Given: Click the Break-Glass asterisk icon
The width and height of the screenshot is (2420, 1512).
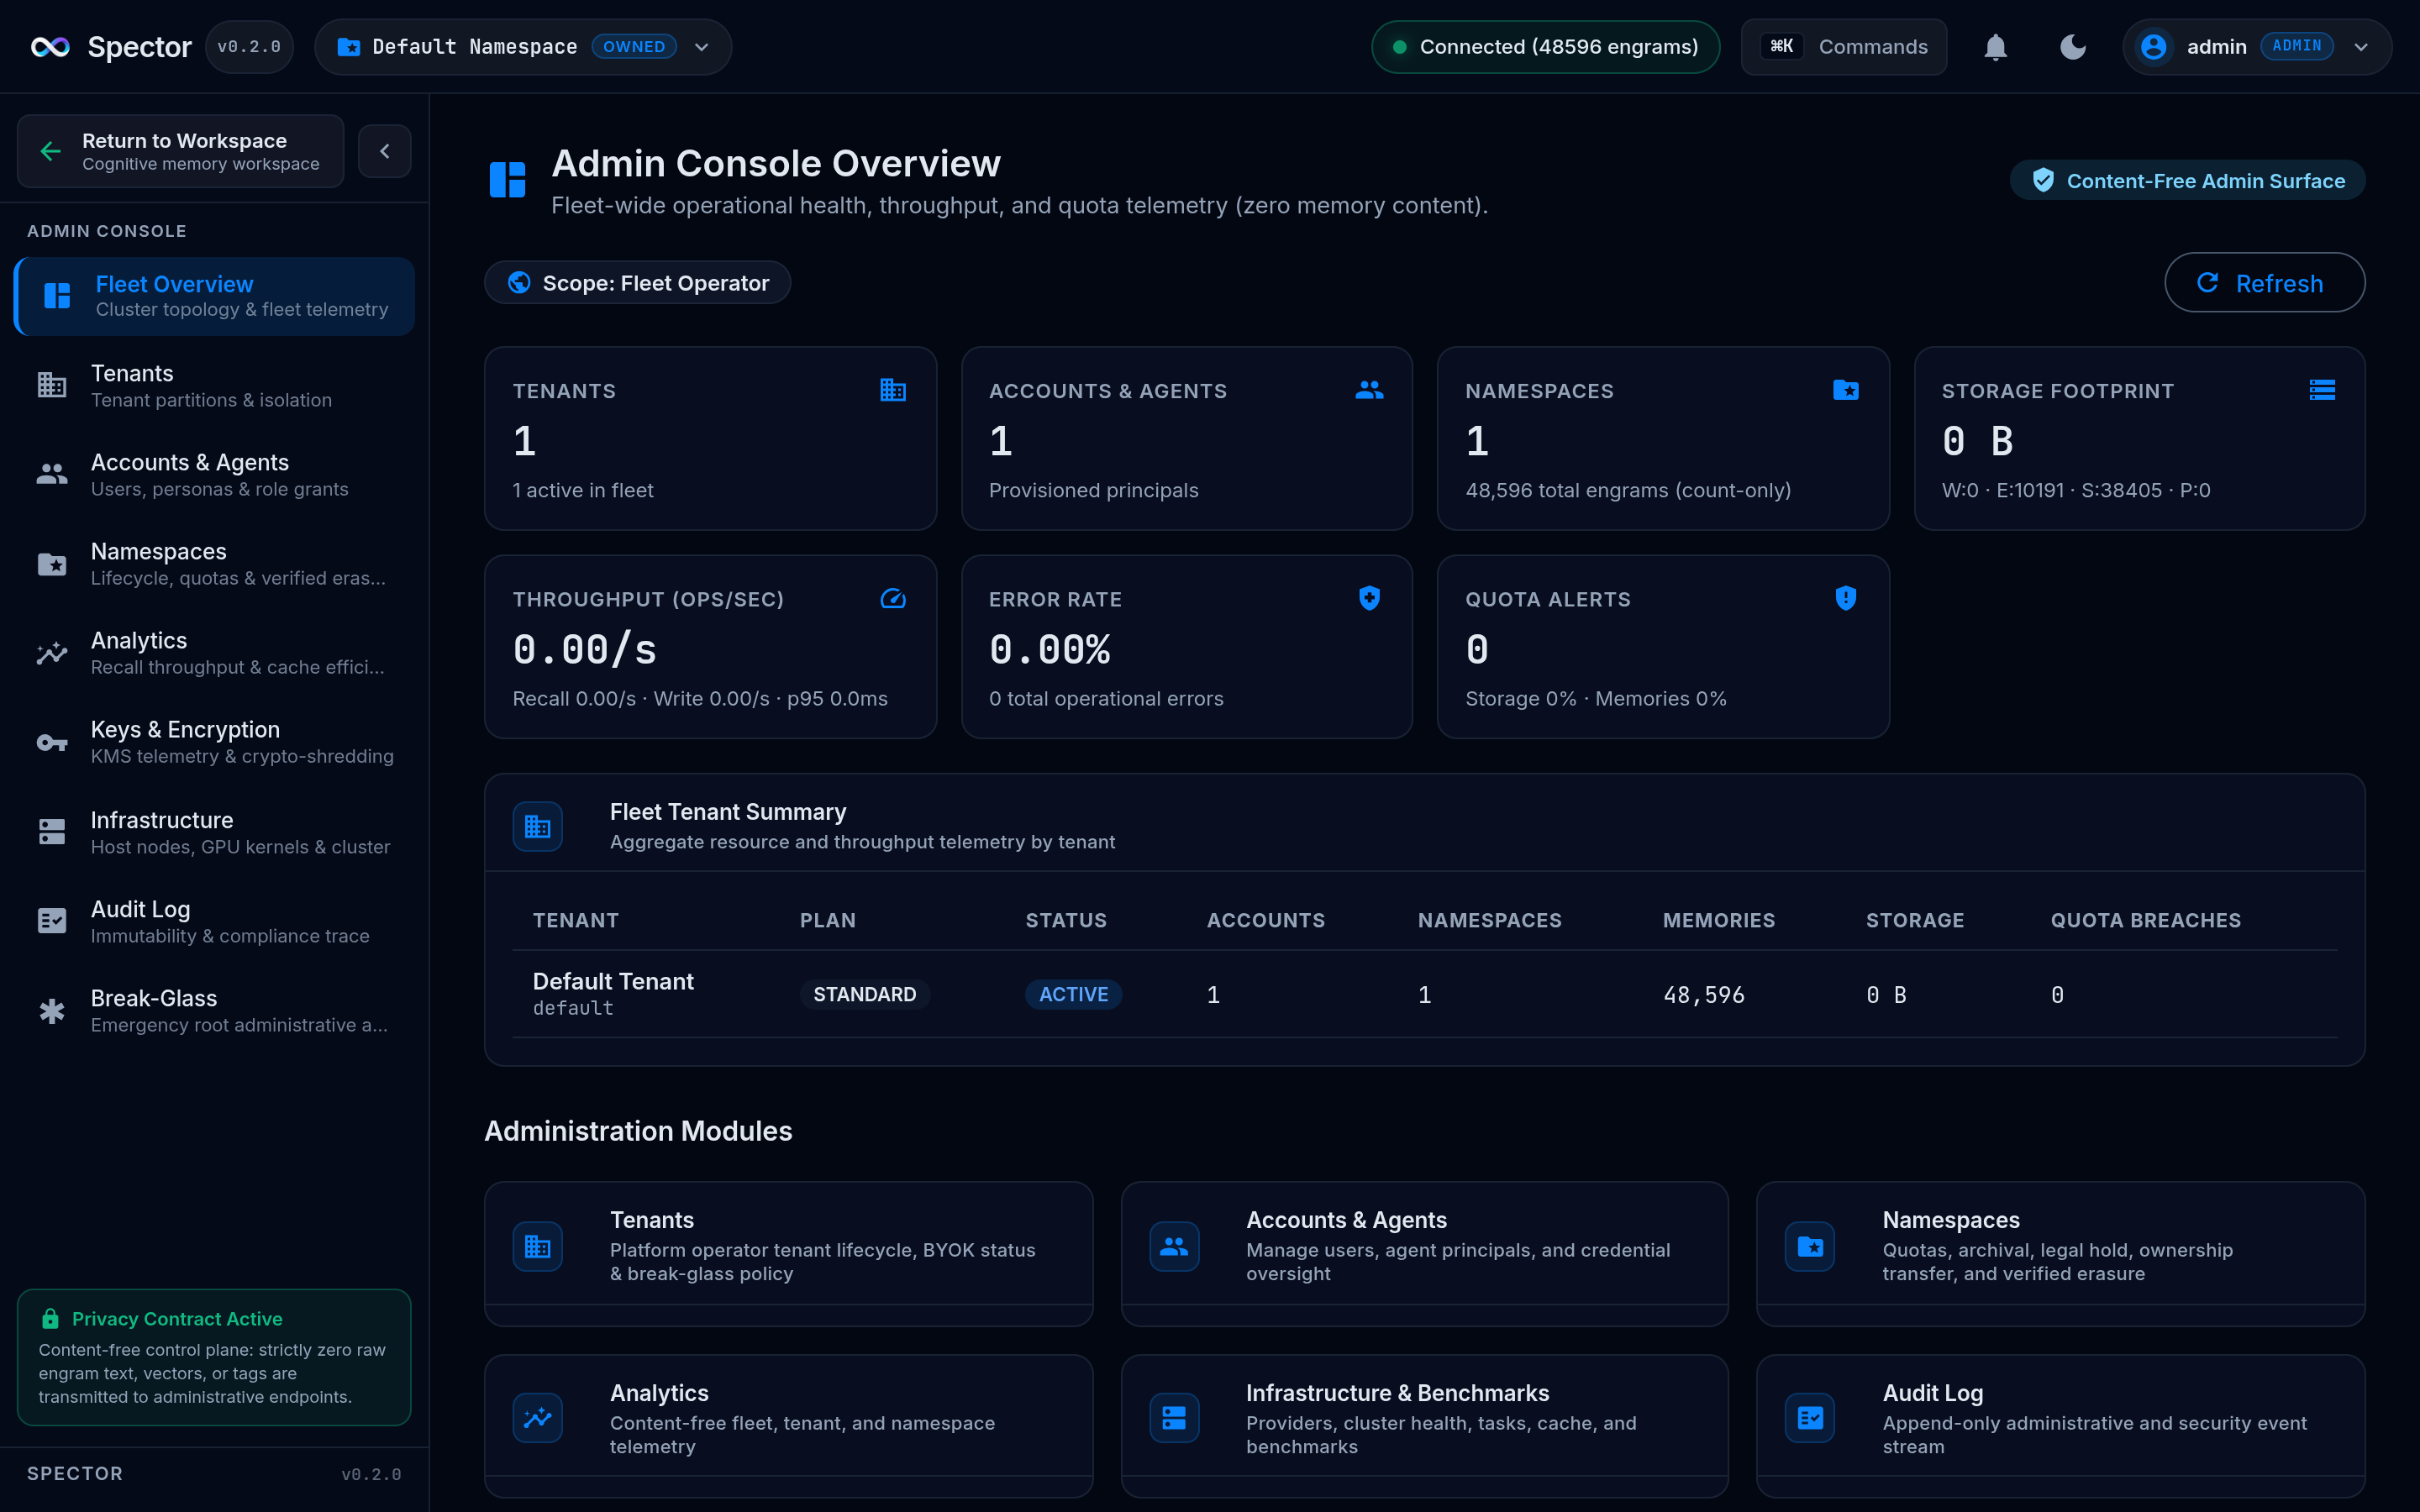Looking at the screenshot, I should click(x=52, y=1011).
